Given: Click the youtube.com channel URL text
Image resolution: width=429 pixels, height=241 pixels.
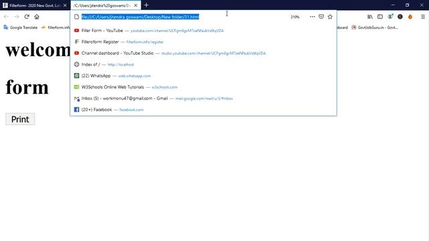Looking at the screenshot, I should 177,31.
